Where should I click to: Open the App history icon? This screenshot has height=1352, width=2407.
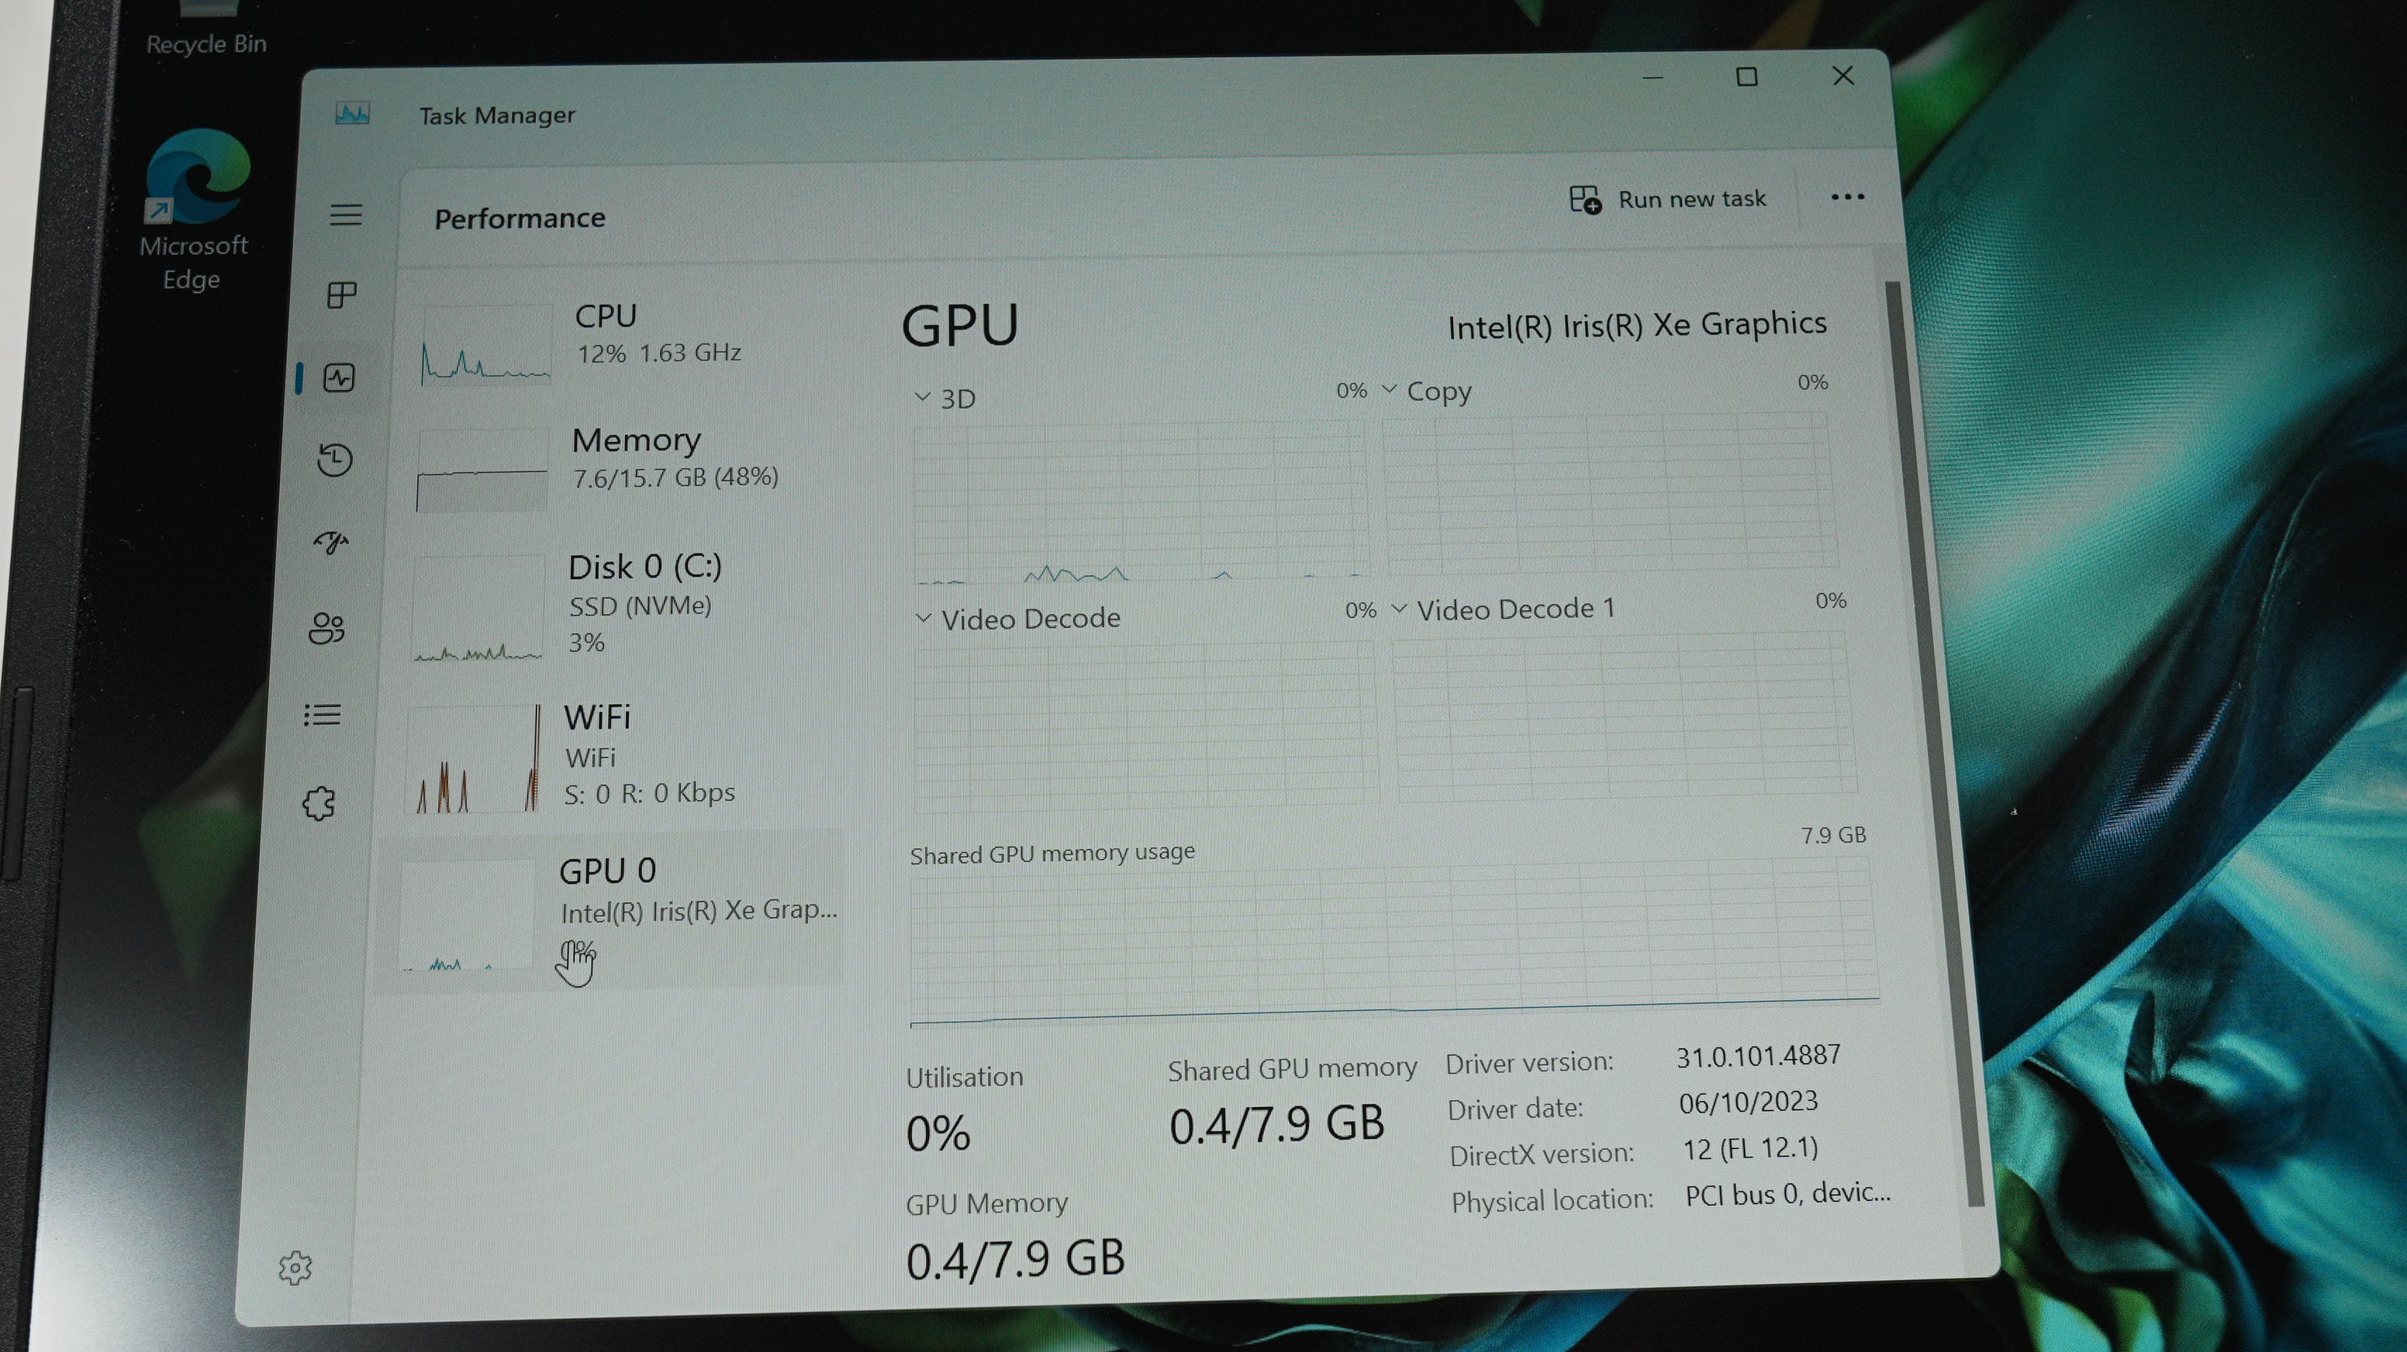point(334,460)
